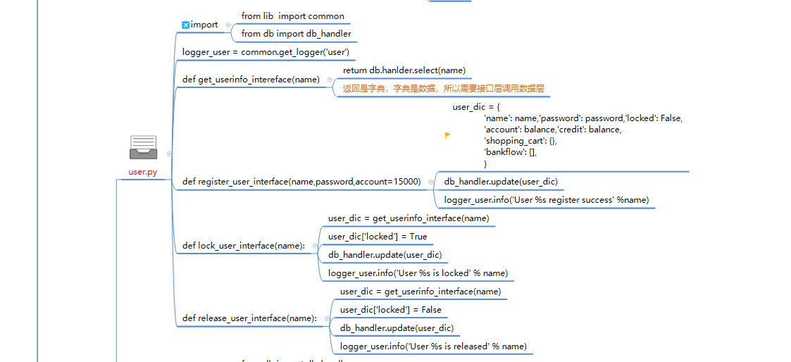Select 'from lib import common' node
The image size is (791, 362).
[292, 16]
